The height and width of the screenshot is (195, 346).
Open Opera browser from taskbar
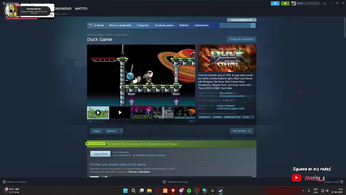(157, 191)
